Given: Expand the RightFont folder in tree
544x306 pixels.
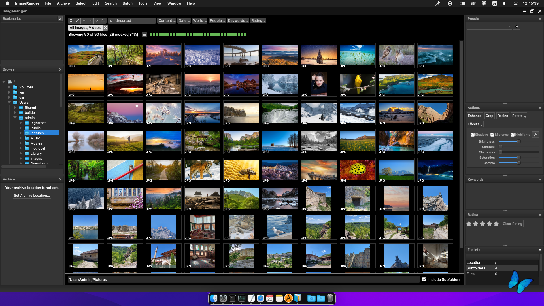Looking at the screenshot, I should pyautogui.click(x=20, y=123).
